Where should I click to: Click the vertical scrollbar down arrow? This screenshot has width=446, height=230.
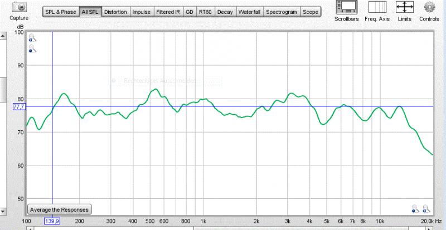(3, 212)
